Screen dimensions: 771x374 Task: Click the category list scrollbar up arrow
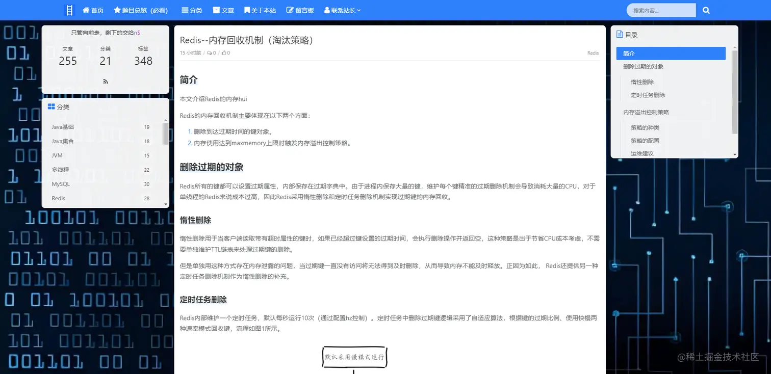click(x=166, y=120)
